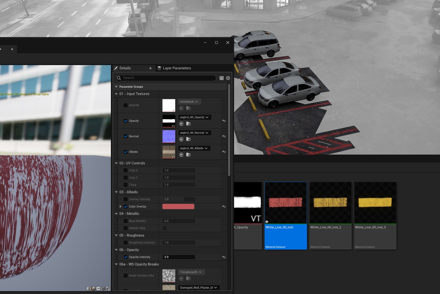Collapse the 01 - Input Textures group
Image resolution: width=440 pixels, height=294 pixels.
pyautogui.click(x=116, y=94)
